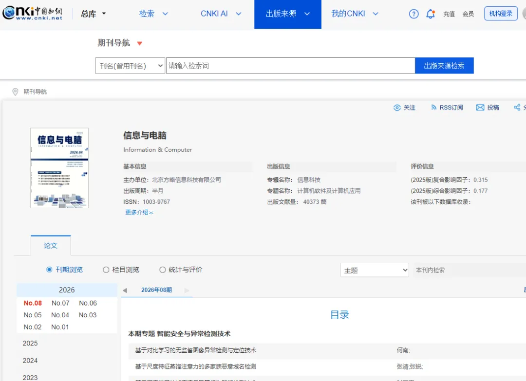
Task: Expand the 2023 year
Action: pyautogui.click(x=30, y=378)
